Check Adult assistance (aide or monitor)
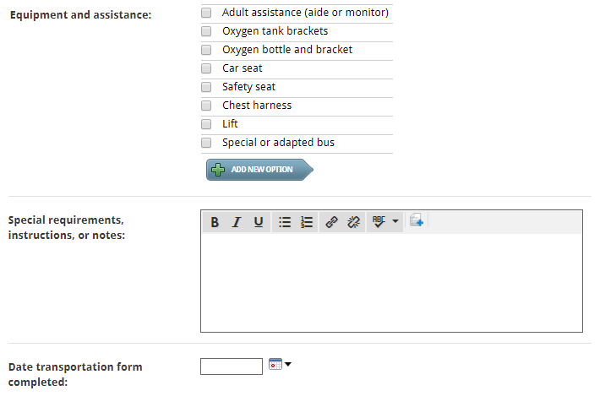 pyautogui.click(x=206, y=13)
